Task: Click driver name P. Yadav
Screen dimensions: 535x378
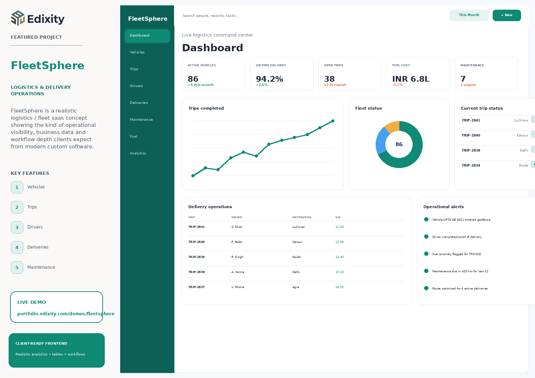Action: click(x=237, y=242)
